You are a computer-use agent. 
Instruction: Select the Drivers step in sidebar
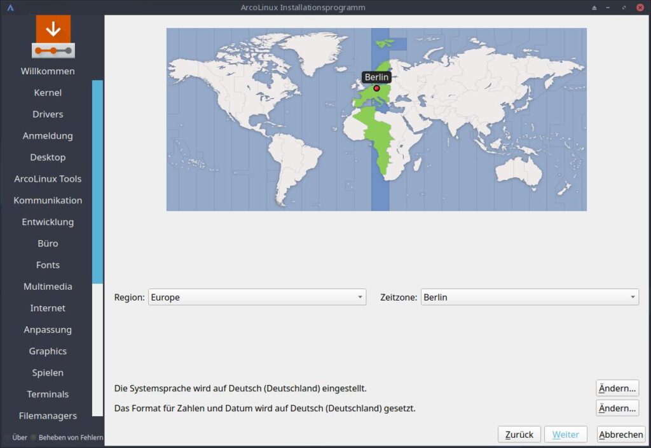coord(48,114)
